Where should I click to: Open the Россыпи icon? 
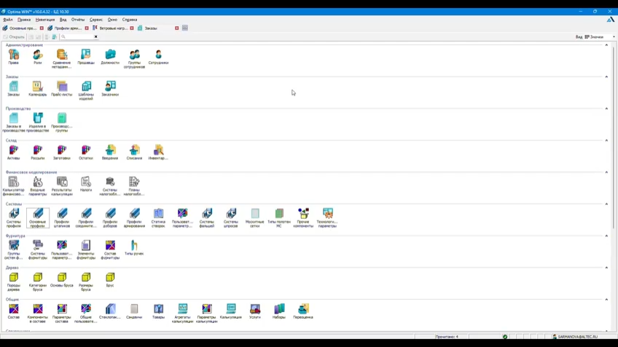coord(37,152)
